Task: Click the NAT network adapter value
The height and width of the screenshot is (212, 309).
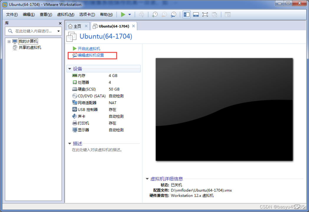Action: pos(113,103)
